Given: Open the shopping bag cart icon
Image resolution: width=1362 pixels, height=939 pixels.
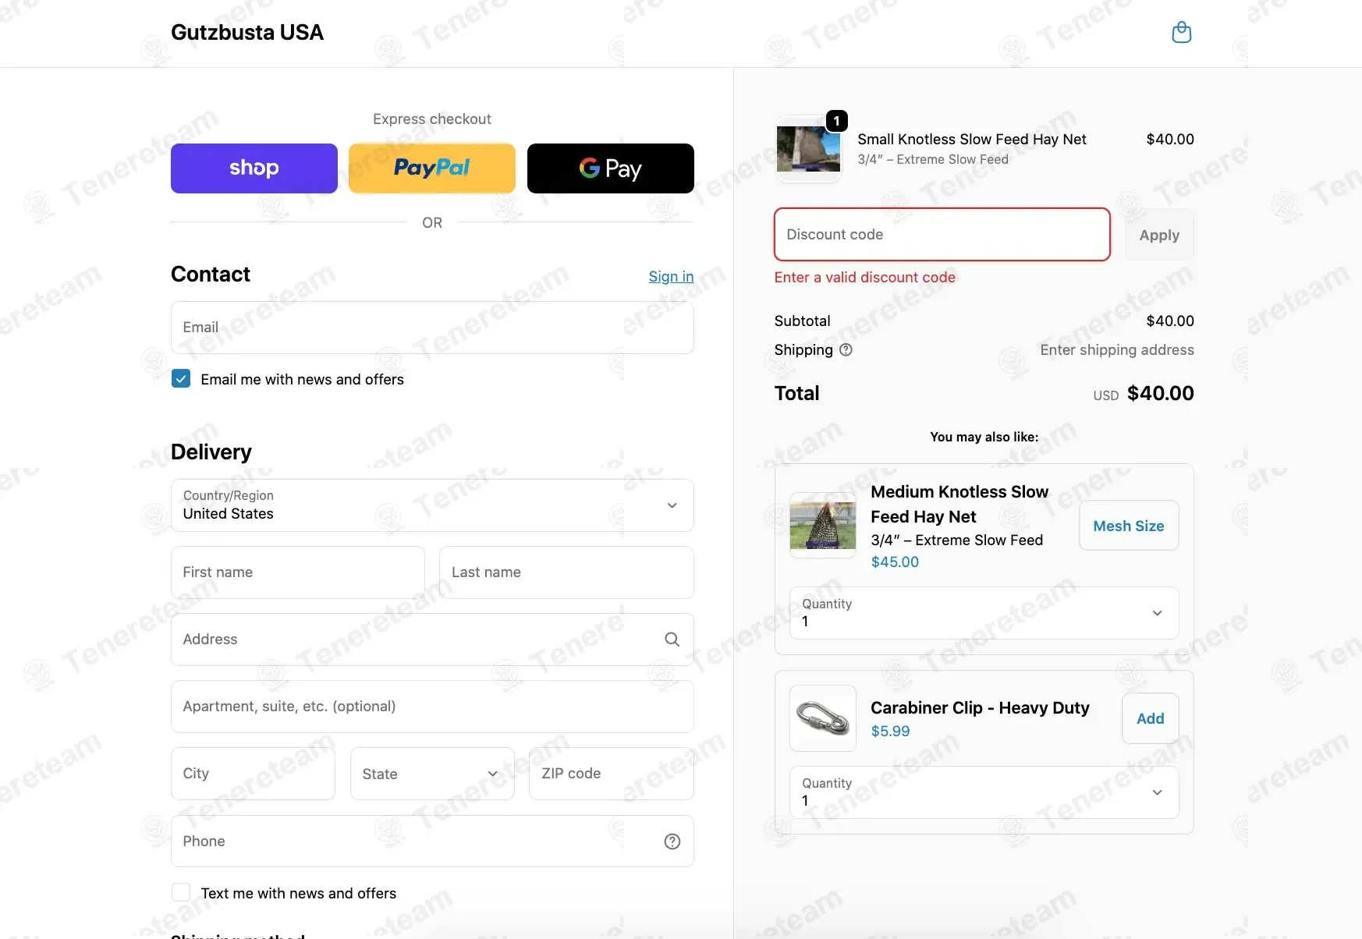Looking at the screenshot, I should tap(1182, 33).
